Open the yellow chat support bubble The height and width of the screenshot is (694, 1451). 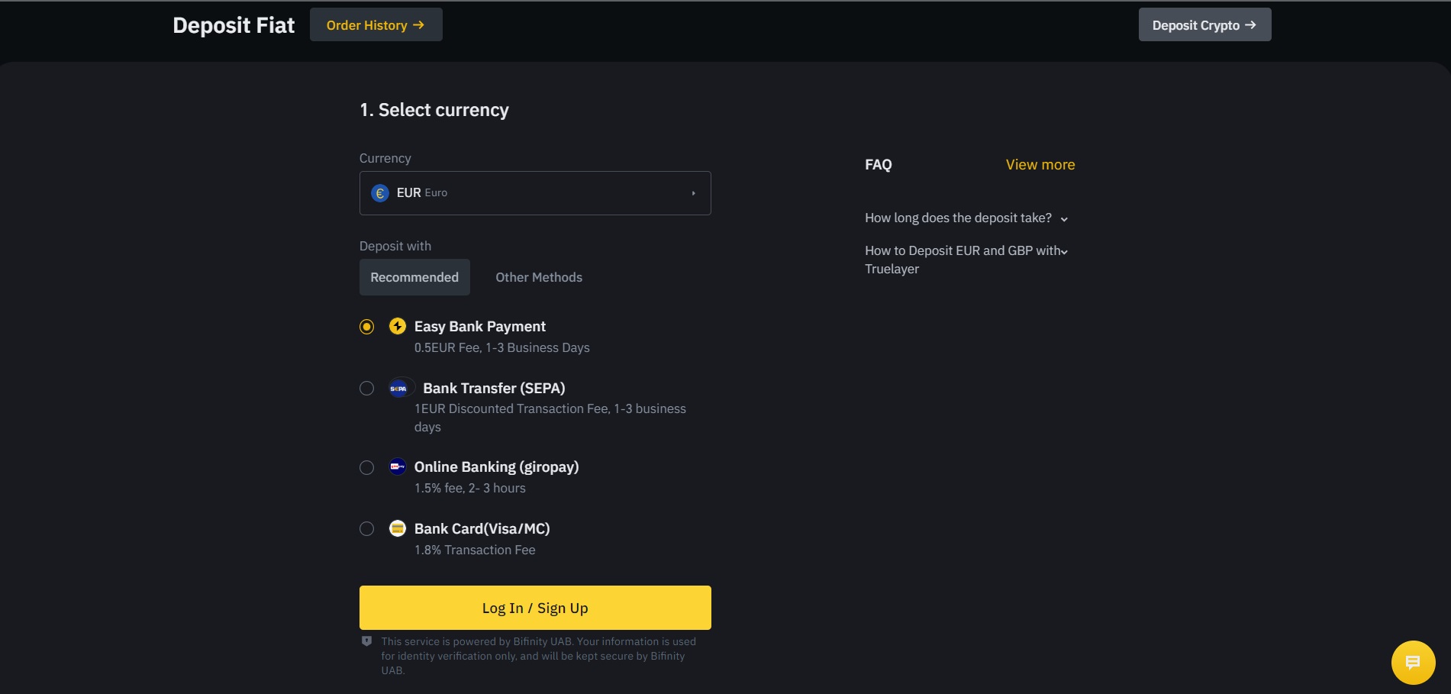click(x=1413, y=663)
